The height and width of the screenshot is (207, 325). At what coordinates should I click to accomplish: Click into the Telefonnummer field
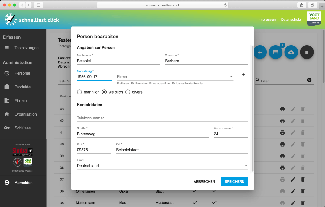click(x=162, y=118)
